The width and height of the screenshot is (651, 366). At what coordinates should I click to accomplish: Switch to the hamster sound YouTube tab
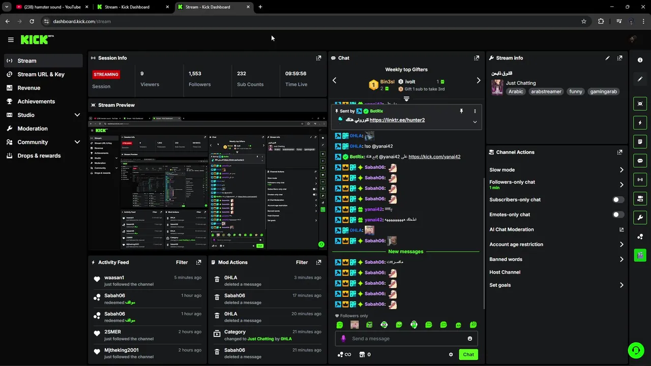(52, 7)
